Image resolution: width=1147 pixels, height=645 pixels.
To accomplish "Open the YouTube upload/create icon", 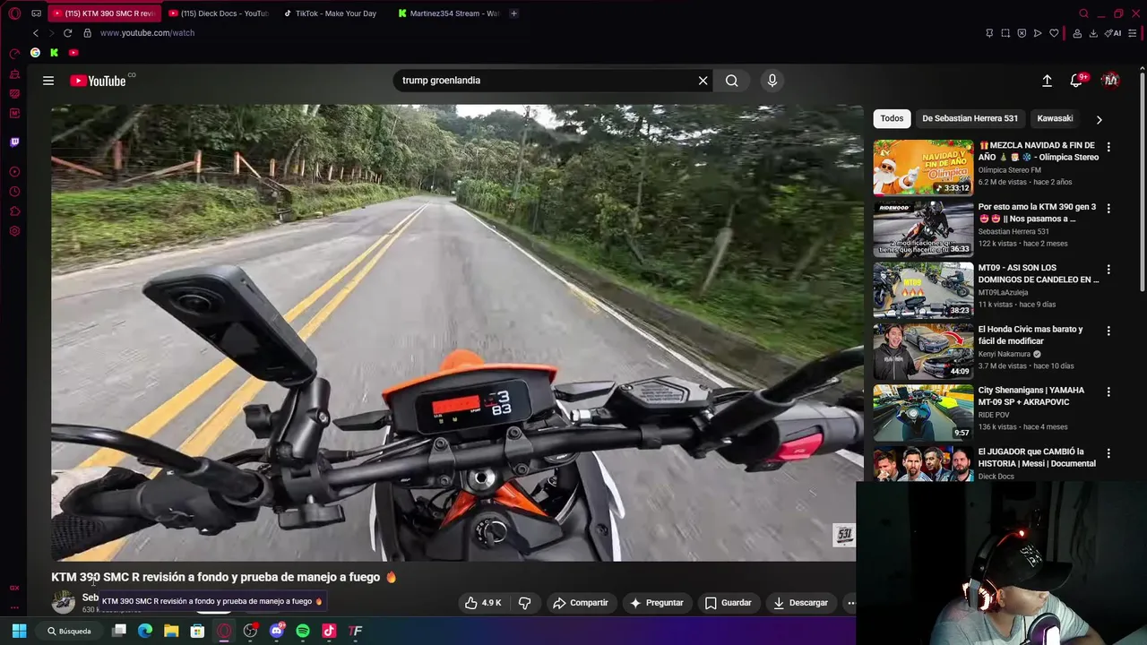I will [x=1047, y=81].
